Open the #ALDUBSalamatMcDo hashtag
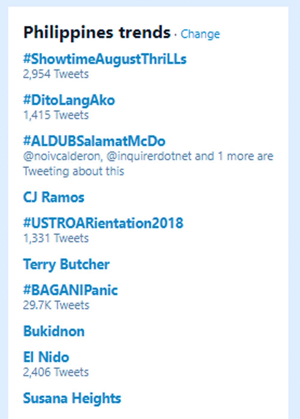This screenshot has height=419, width=300. tap(94, 141)
